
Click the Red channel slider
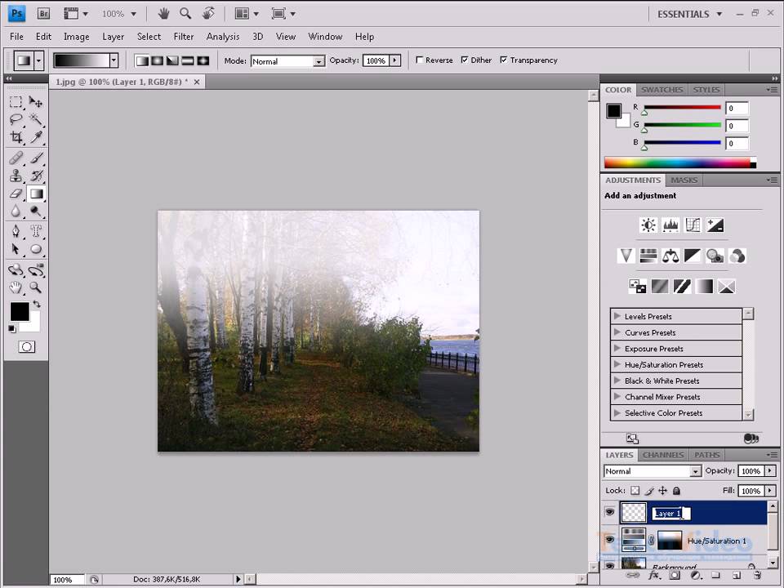pyautogui.click(x=683, y=108)
